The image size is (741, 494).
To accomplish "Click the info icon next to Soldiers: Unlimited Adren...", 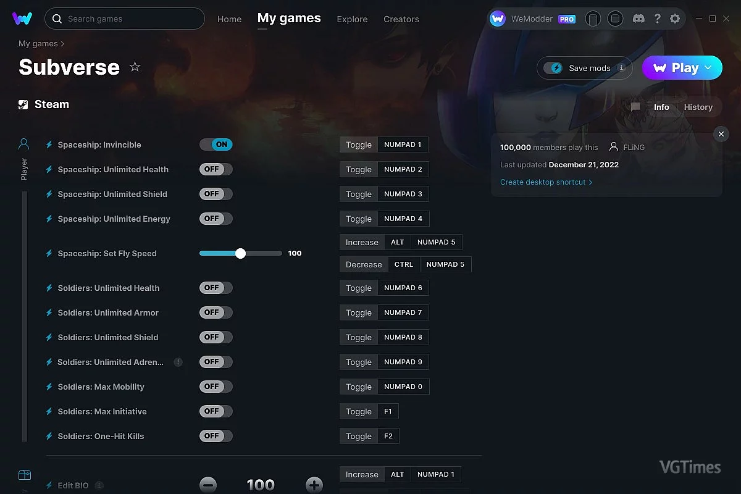I will tap(178, 362).
